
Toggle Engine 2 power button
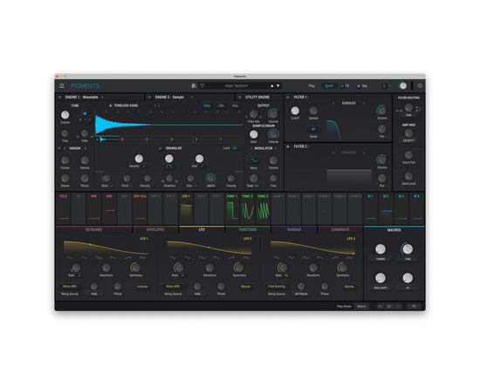pos(149,98)
